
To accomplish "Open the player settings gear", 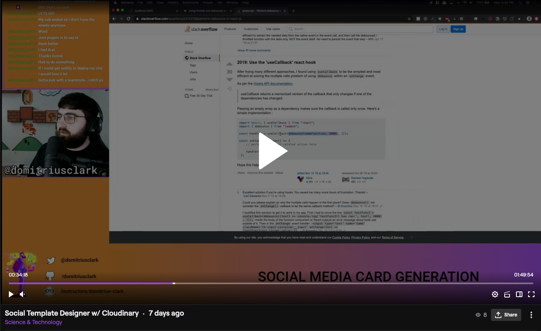I will point(495,294).
